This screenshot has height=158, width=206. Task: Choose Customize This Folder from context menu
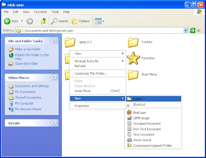click(x=98, y=74)
